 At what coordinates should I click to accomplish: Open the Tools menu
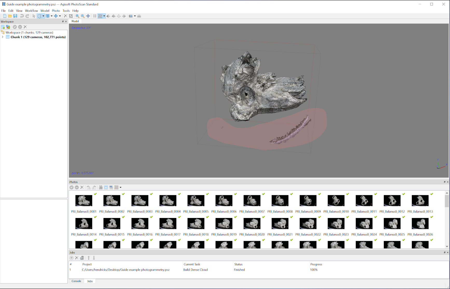tap(66, 11)
